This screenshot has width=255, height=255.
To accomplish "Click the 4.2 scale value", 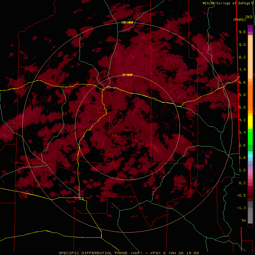I will click(x=242, y=120).
